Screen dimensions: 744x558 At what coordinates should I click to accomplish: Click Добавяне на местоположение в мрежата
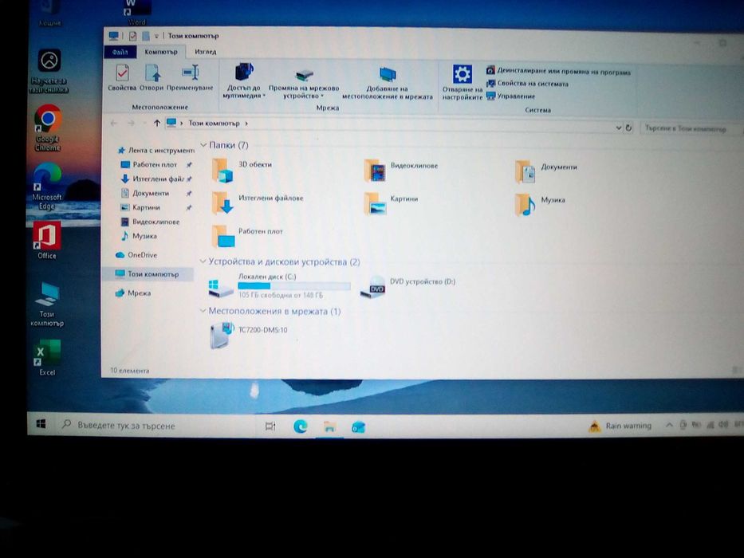click(388, 83)
